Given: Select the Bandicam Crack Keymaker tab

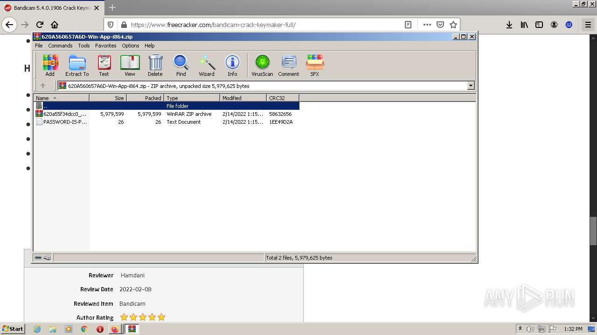Looking at the screenshot, I should (52, 8).
